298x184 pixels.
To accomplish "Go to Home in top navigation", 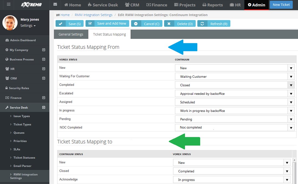I will (x=73, y=5).
